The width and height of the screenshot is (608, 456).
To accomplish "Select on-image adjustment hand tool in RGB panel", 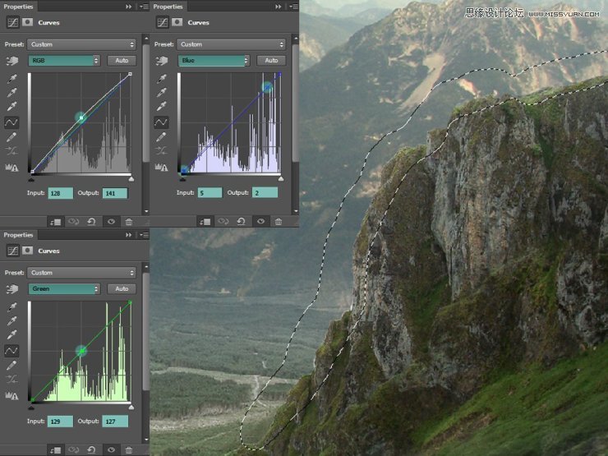I will coord(12,61).
